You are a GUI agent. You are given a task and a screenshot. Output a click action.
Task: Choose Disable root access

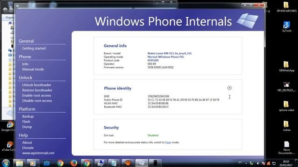coord(37,101)
